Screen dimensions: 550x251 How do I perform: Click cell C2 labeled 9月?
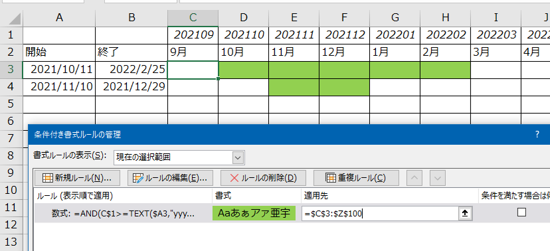[x=193, y=52]
